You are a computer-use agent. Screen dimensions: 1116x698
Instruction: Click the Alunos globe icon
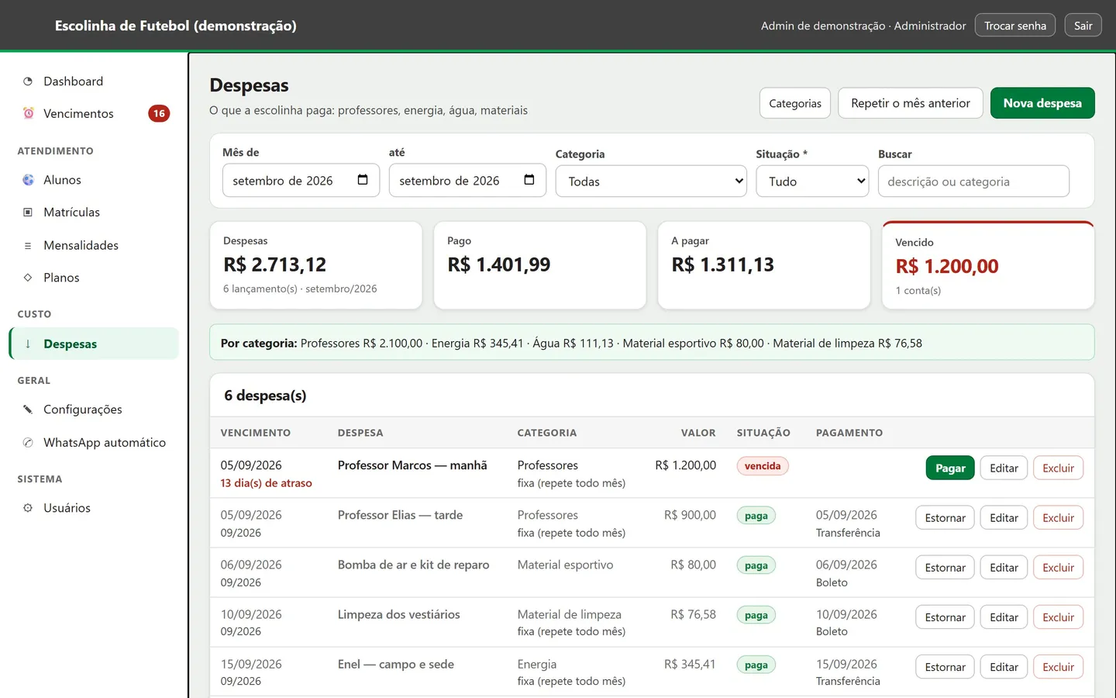click(x=28, y=180)
